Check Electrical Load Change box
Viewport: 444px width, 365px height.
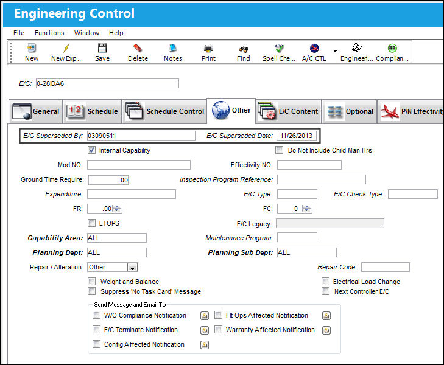click(x=326, y=282)
